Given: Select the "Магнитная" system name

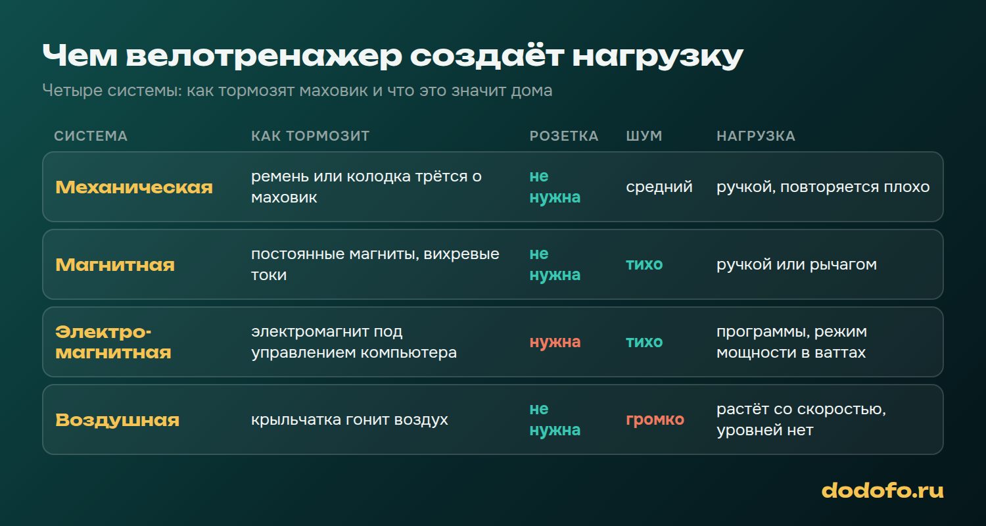Looking at the screenshot, I should (x=115, y=265).
